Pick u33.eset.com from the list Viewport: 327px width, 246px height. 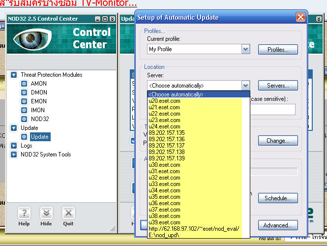(x=199, y=184)
